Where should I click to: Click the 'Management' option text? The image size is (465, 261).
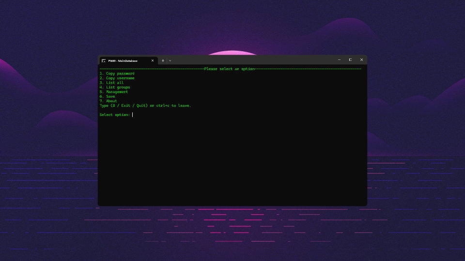(x=114, y=92)
